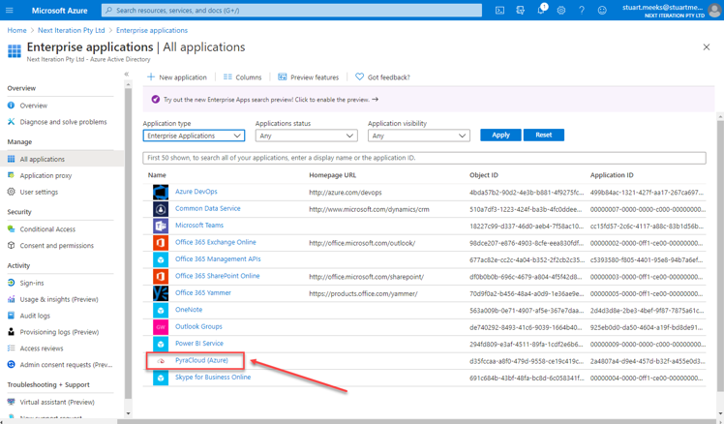
Task: Expand the Applications status dropdown
Action: click(306, 136)
